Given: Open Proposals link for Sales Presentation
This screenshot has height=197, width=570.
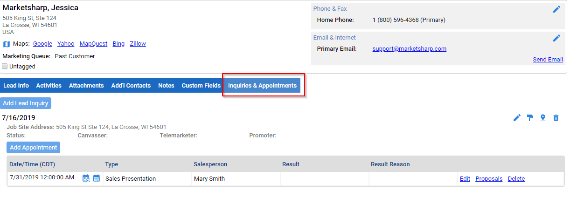Looking at the screenshot, I should click(489, 179).
